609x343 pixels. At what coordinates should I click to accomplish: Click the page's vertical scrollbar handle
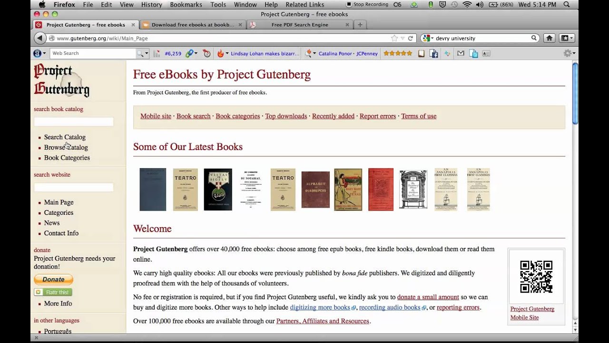tap(575, 94)
